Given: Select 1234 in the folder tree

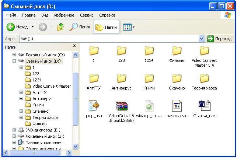Looking at the screenshot, I should [37, 80].
